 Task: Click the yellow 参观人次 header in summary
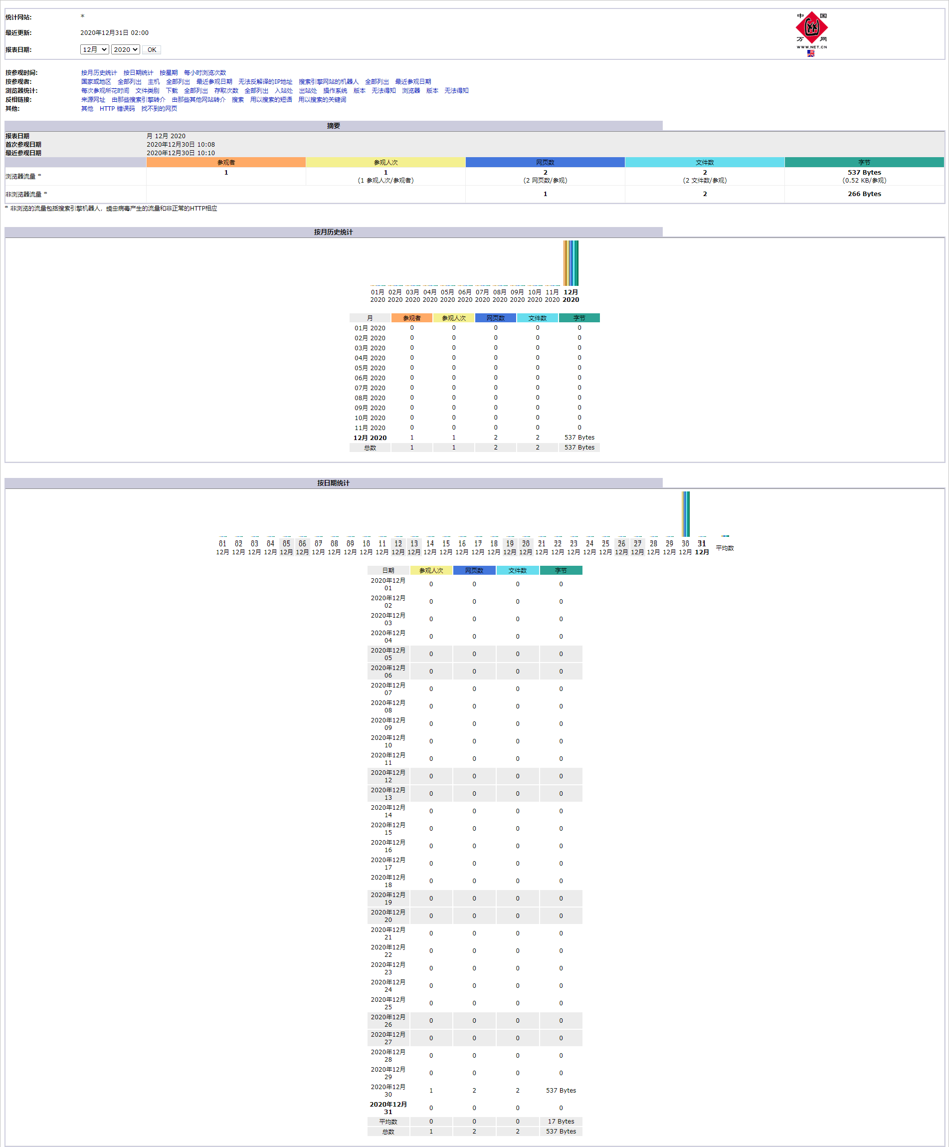click(385, 162)
